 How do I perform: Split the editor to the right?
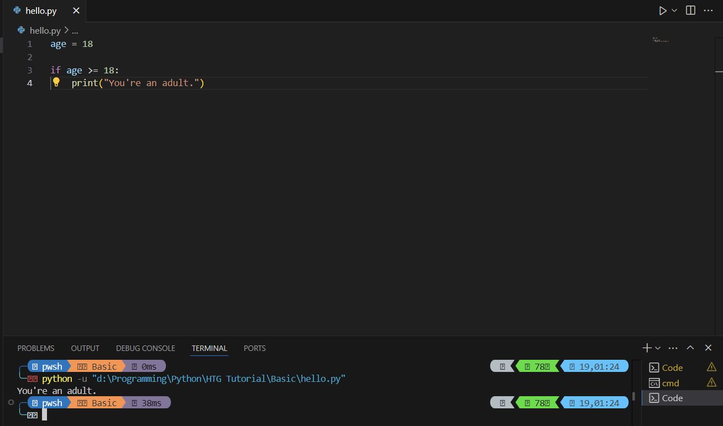[690, 10]
